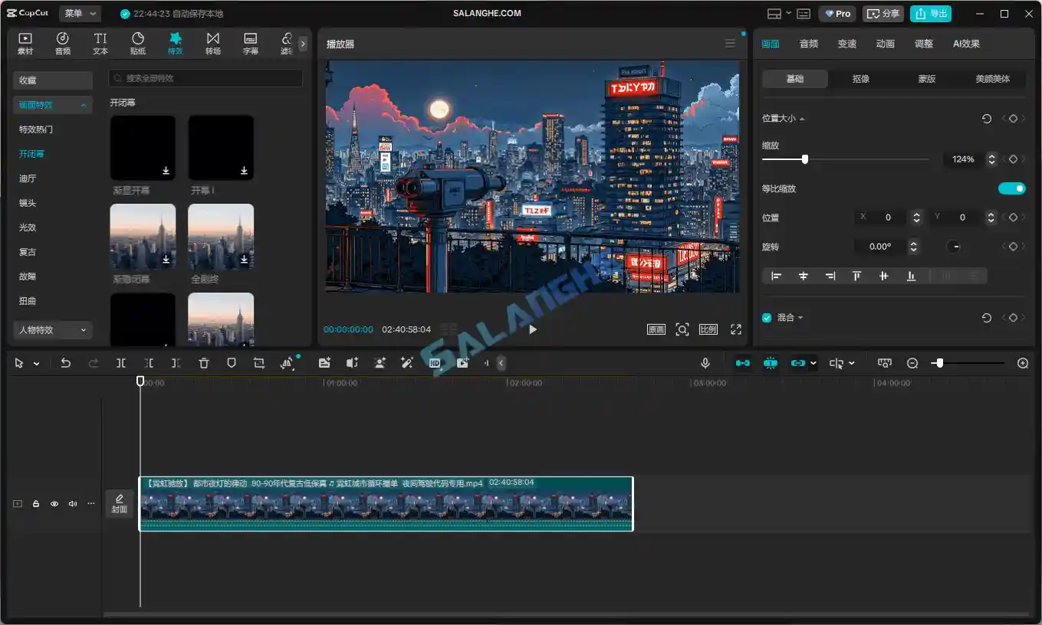Image resolution: width=1042 pixels, height=625 pixels.
Task: Open the crop tool in the timeline toolbar
Action: point(258,362)
